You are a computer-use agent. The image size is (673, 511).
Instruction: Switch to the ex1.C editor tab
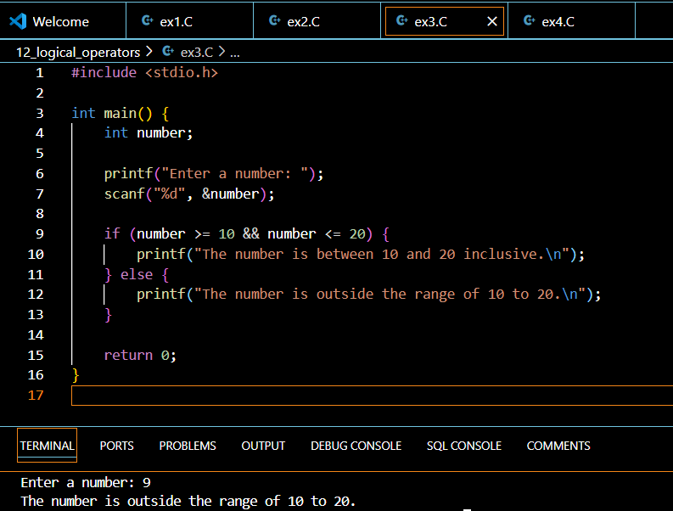pos(177,21)
